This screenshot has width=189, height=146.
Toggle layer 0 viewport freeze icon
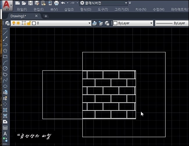24,23
